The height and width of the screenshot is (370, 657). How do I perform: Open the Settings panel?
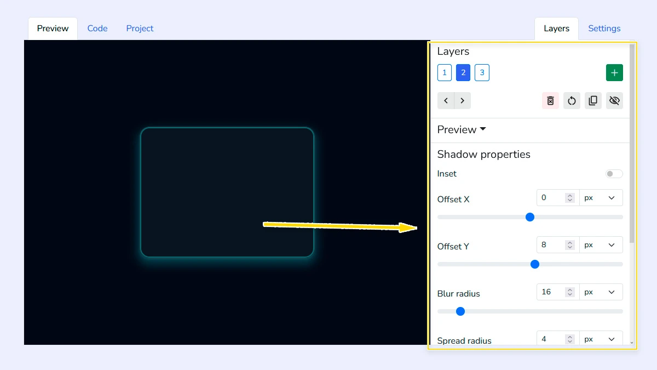[604, 28]
